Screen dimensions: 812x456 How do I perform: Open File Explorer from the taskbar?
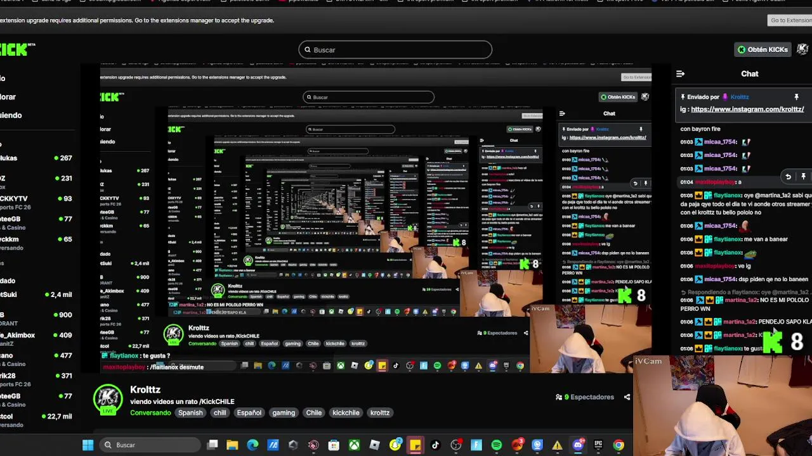click(232, 445)
